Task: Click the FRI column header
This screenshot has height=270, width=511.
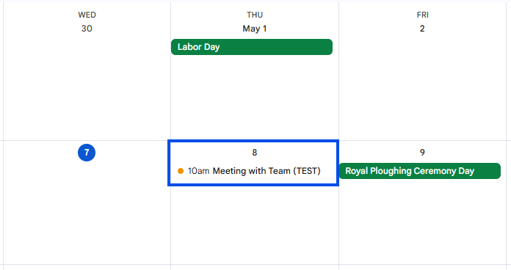Action: click(422, 15)
